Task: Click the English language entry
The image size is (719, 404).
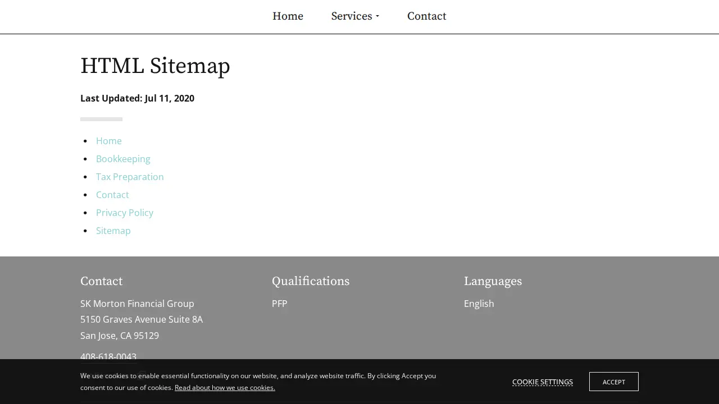Action: coord(479,304)
